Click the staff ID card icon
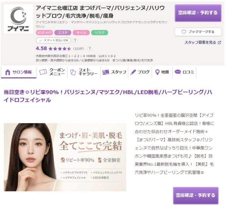Viewport: 227px width, 205px height. tap(106, 72)
